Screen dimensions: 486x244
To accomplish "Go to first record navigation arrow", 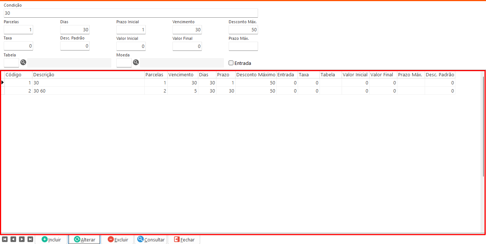I will click(x=5, y=239).
